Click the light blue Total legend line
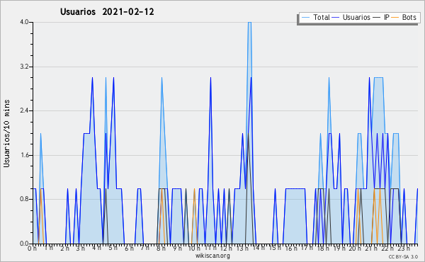This screenshot has height=262, width=425. point(305,18)
